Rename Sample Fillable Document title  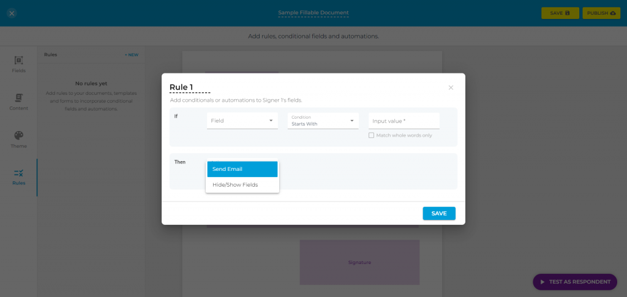coord(313,13)
